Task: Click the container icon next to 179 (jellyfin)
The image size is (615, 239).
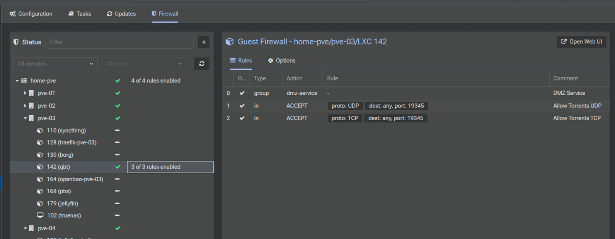Action: point(40,203)
